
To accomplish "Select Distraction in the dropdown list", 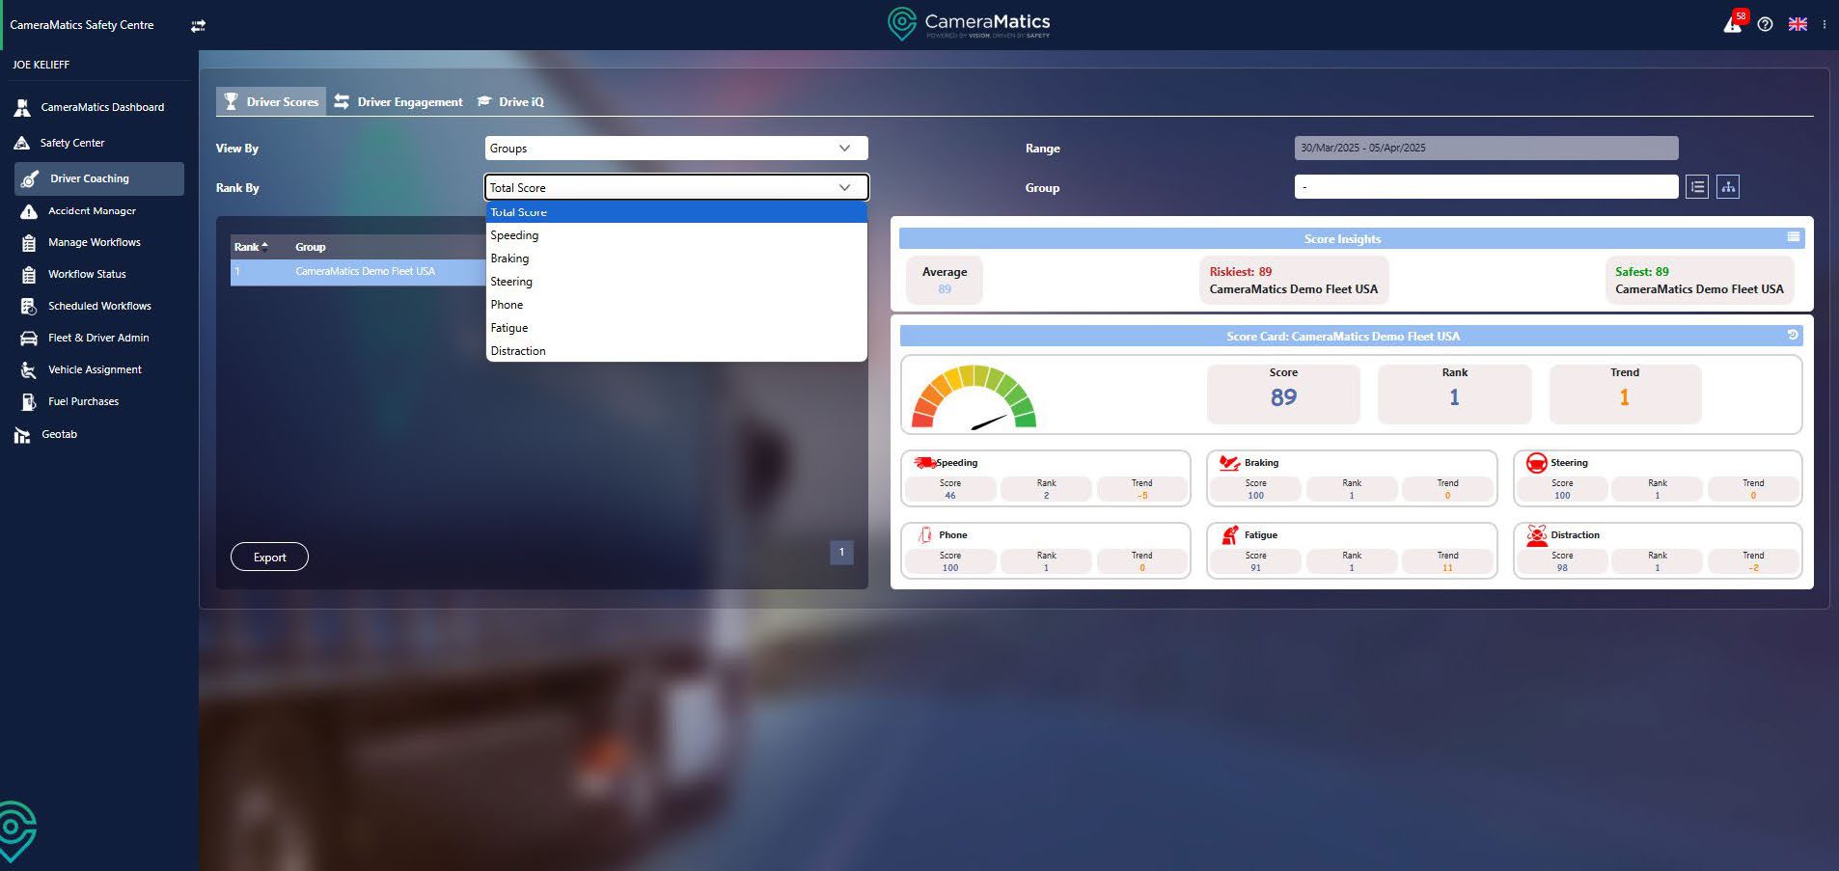I will (x=518, y=351).
